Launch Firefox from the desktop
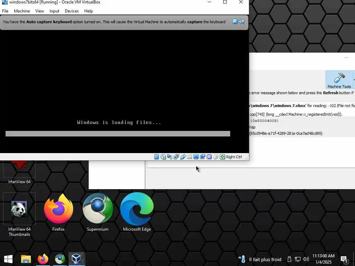Viewport: 355px width, 266px height. click(x=58, y=213)
